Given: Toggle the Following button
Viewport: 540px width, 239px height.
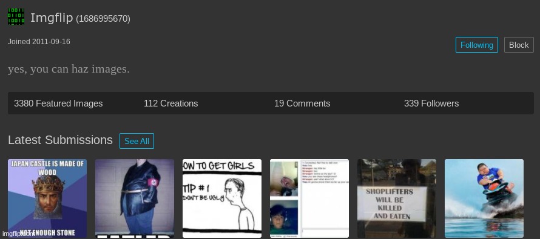Looking at the screenshot, I should [x=477, y=45].
